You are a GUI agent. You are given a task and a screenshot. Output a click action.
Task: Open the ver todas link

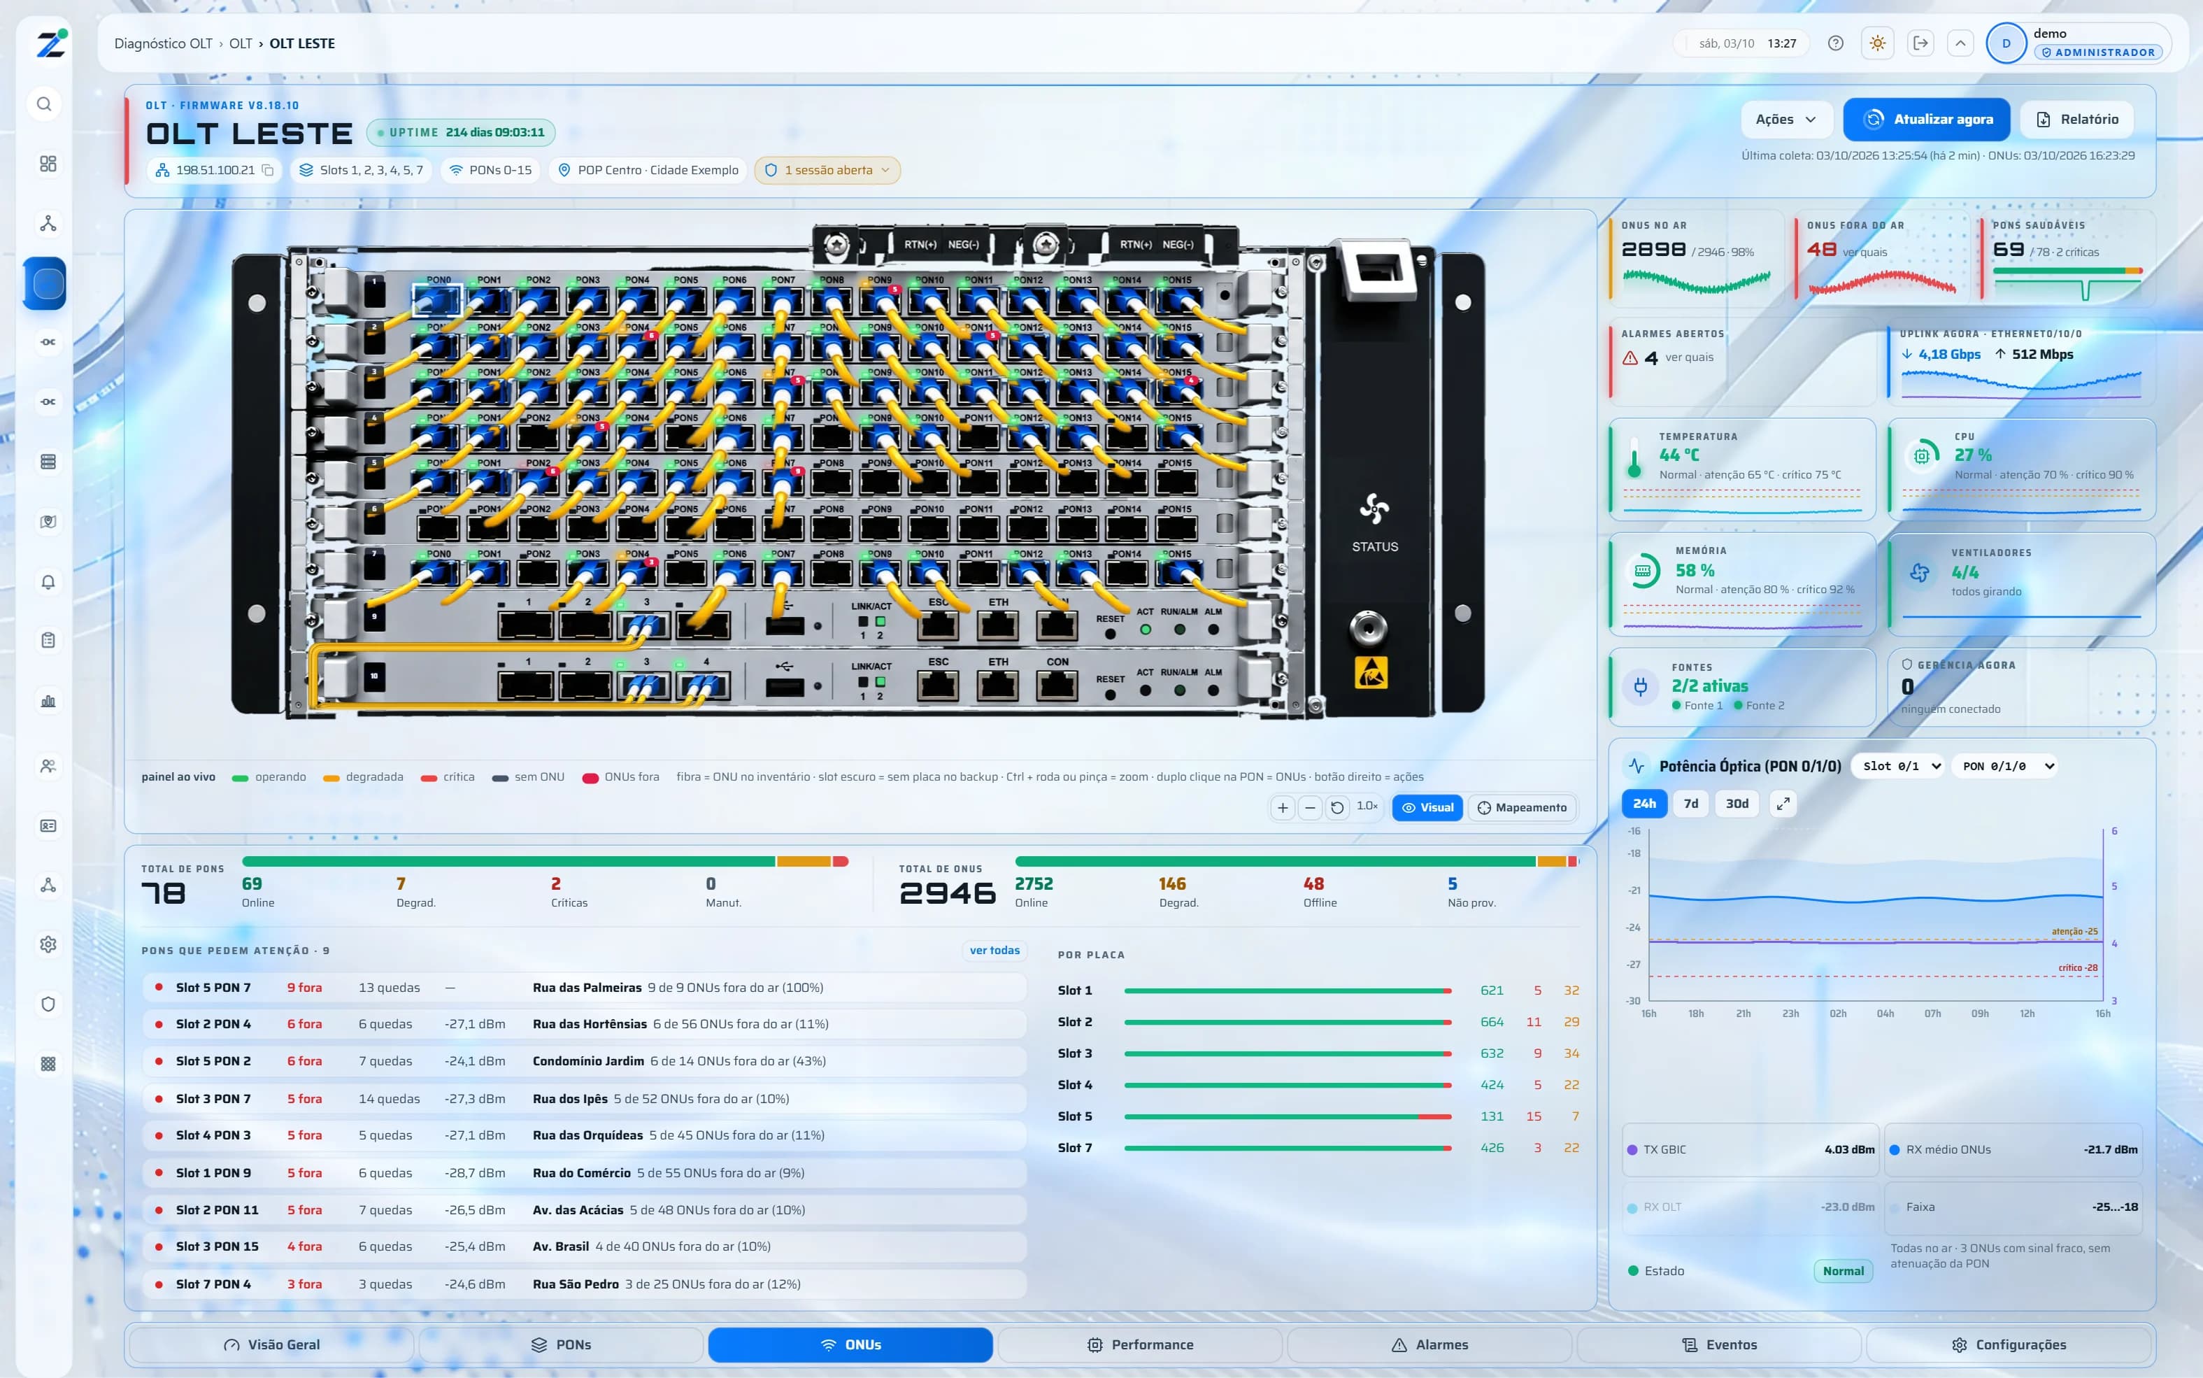pos(995,951)
